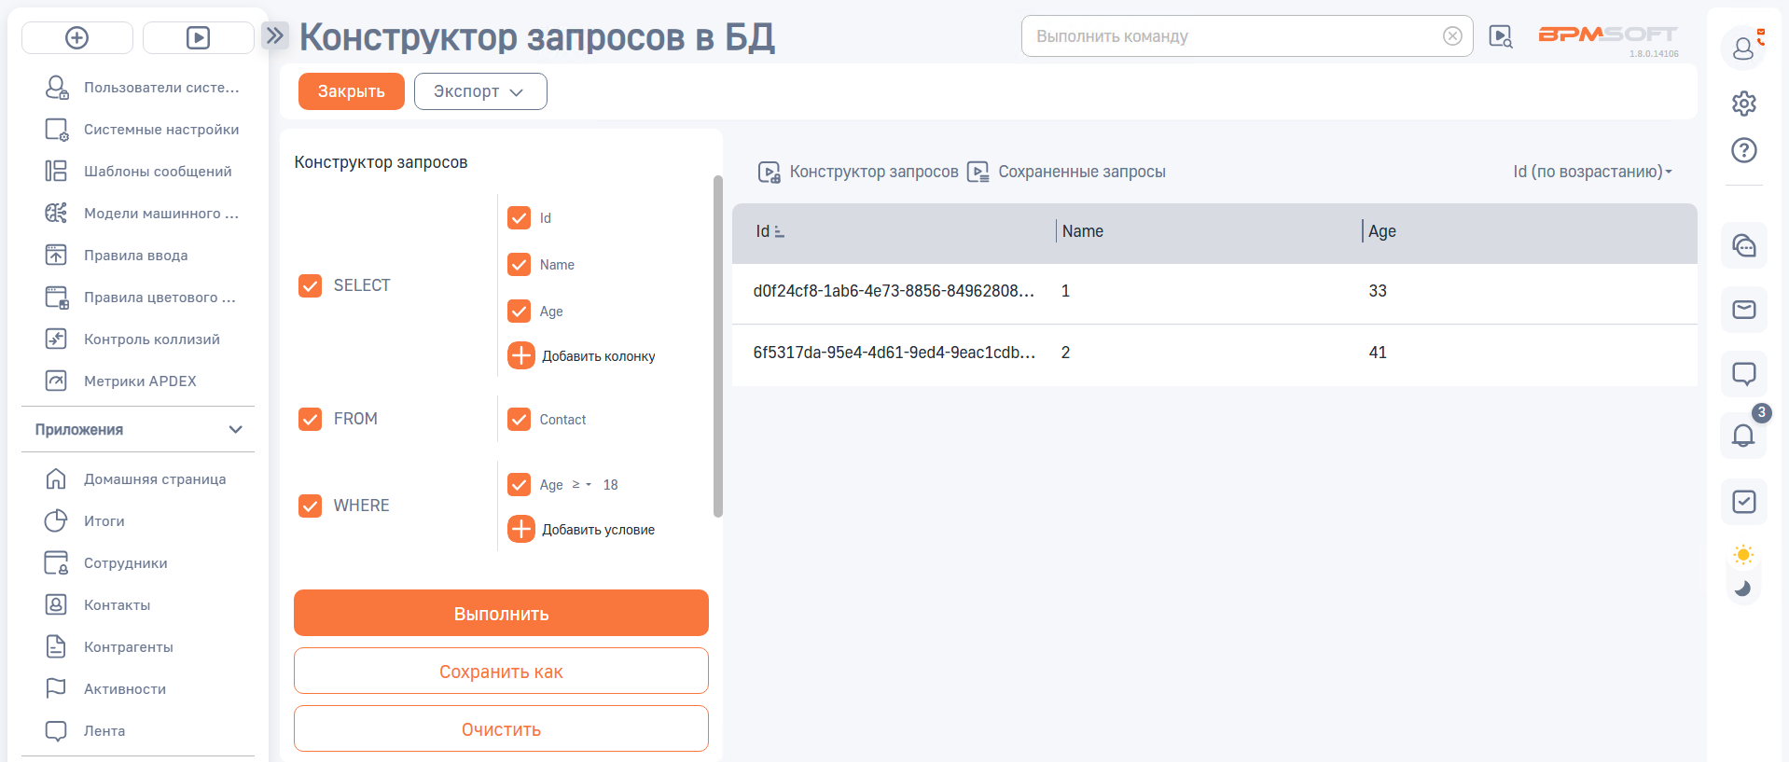Go to Домашняя страница home icon

tap(57, 479)
